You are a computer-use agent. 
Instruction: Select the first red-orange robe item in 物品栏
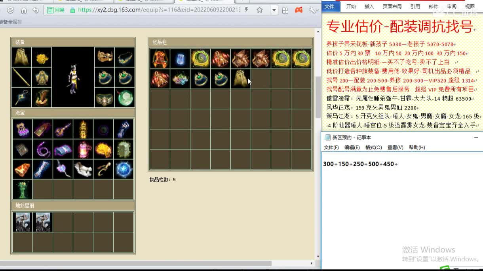point(160,58)
